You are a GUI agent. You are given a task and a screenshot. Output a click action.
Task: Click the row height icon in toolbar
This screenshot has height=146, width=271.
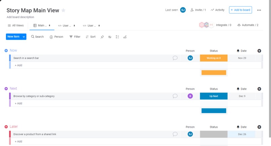click(117, 37)
